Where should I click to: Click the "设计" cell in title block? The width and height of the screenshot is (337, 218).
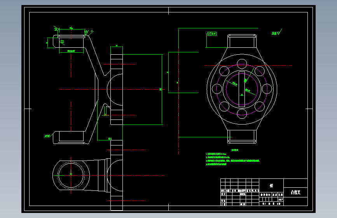tap(223, 194)
